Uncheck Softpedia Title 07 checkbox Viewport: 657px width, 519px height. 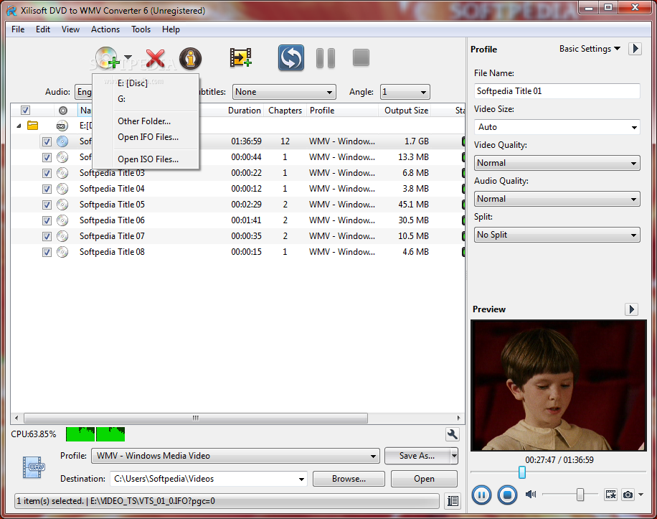pyautogui.click(x=47, y=236)
